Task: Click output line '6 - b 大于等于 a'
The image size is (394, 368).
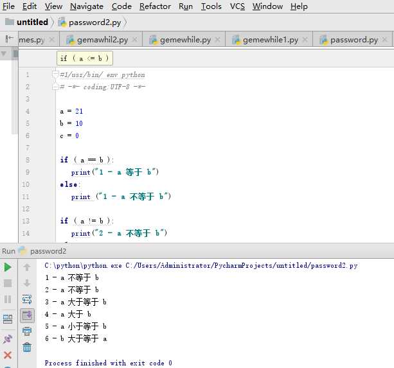Action: (x=76, y=338)
